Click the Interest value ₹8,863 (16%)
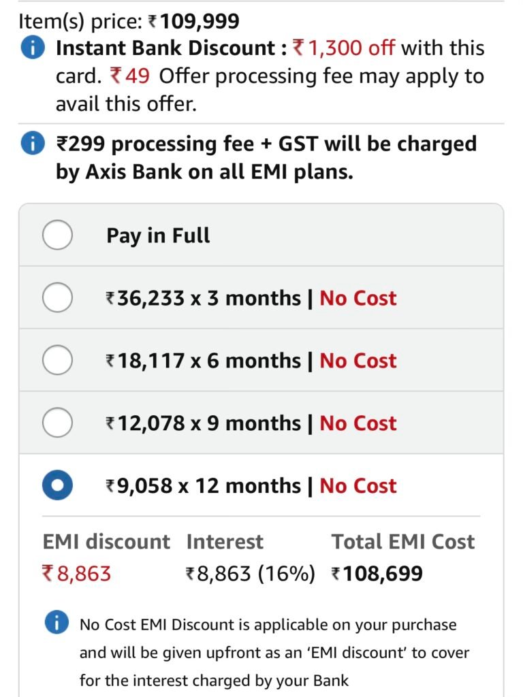This screenshot has width=523, height=697. [251, 573]
